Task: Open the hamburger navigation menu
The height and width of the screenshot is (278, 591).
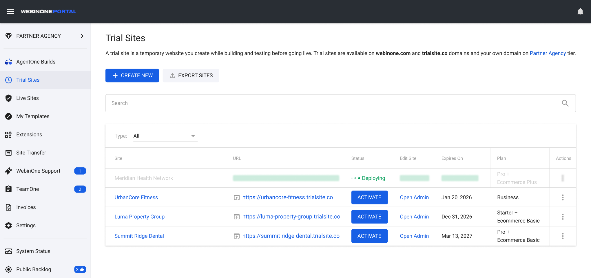Action: click(11, 12)
